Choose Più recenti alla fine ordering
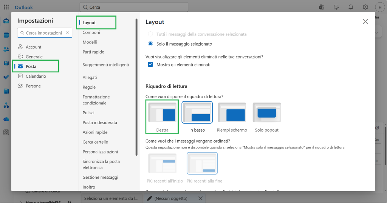 pos(204,168)
